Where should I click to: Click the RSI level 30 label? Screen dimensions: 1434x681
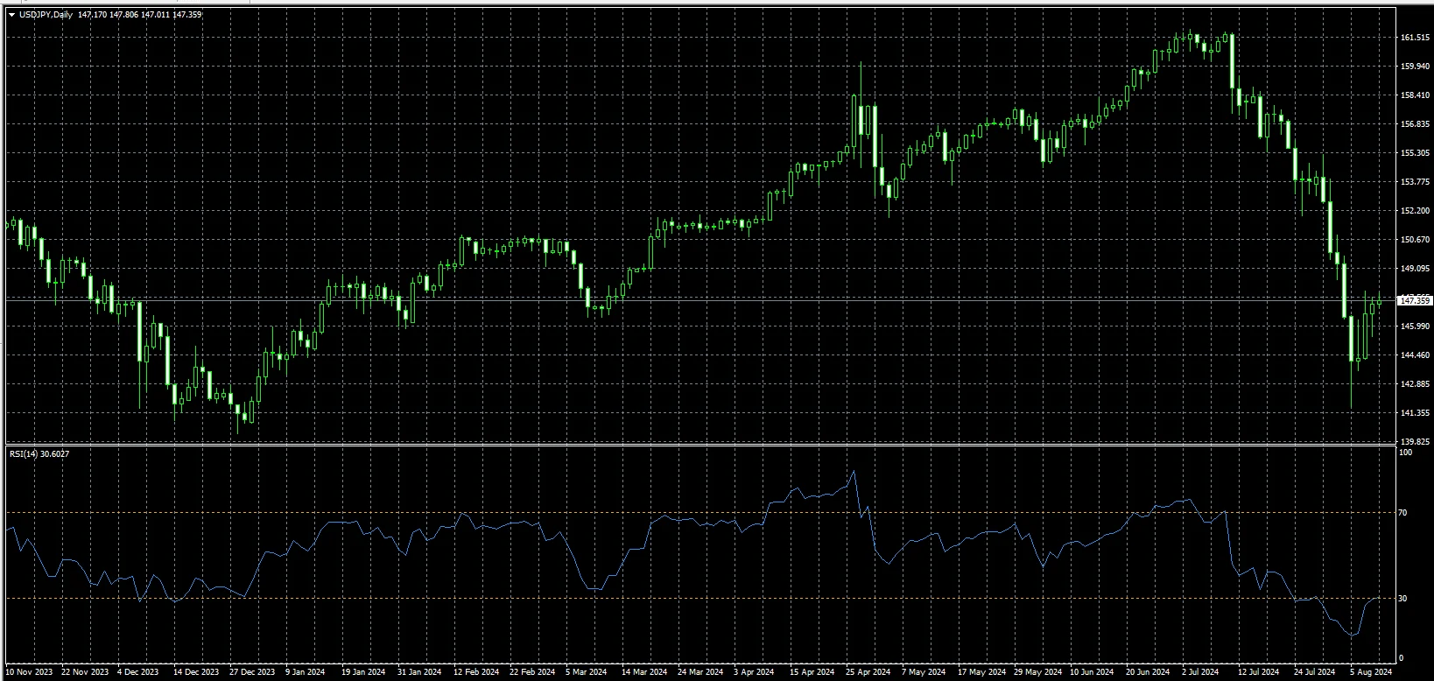click(1403, 599)
